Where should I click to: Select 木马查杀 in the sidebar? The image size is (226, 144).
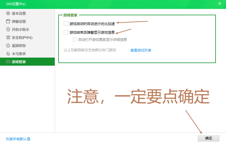pyautogui.click(x=28, y=54)
